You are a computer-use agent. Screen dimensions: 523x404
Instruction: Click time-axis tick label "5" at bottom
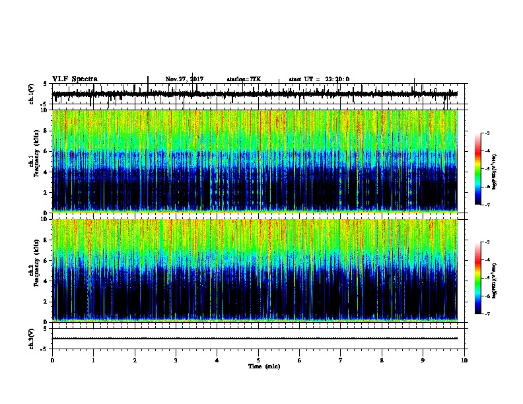point(258,360)
